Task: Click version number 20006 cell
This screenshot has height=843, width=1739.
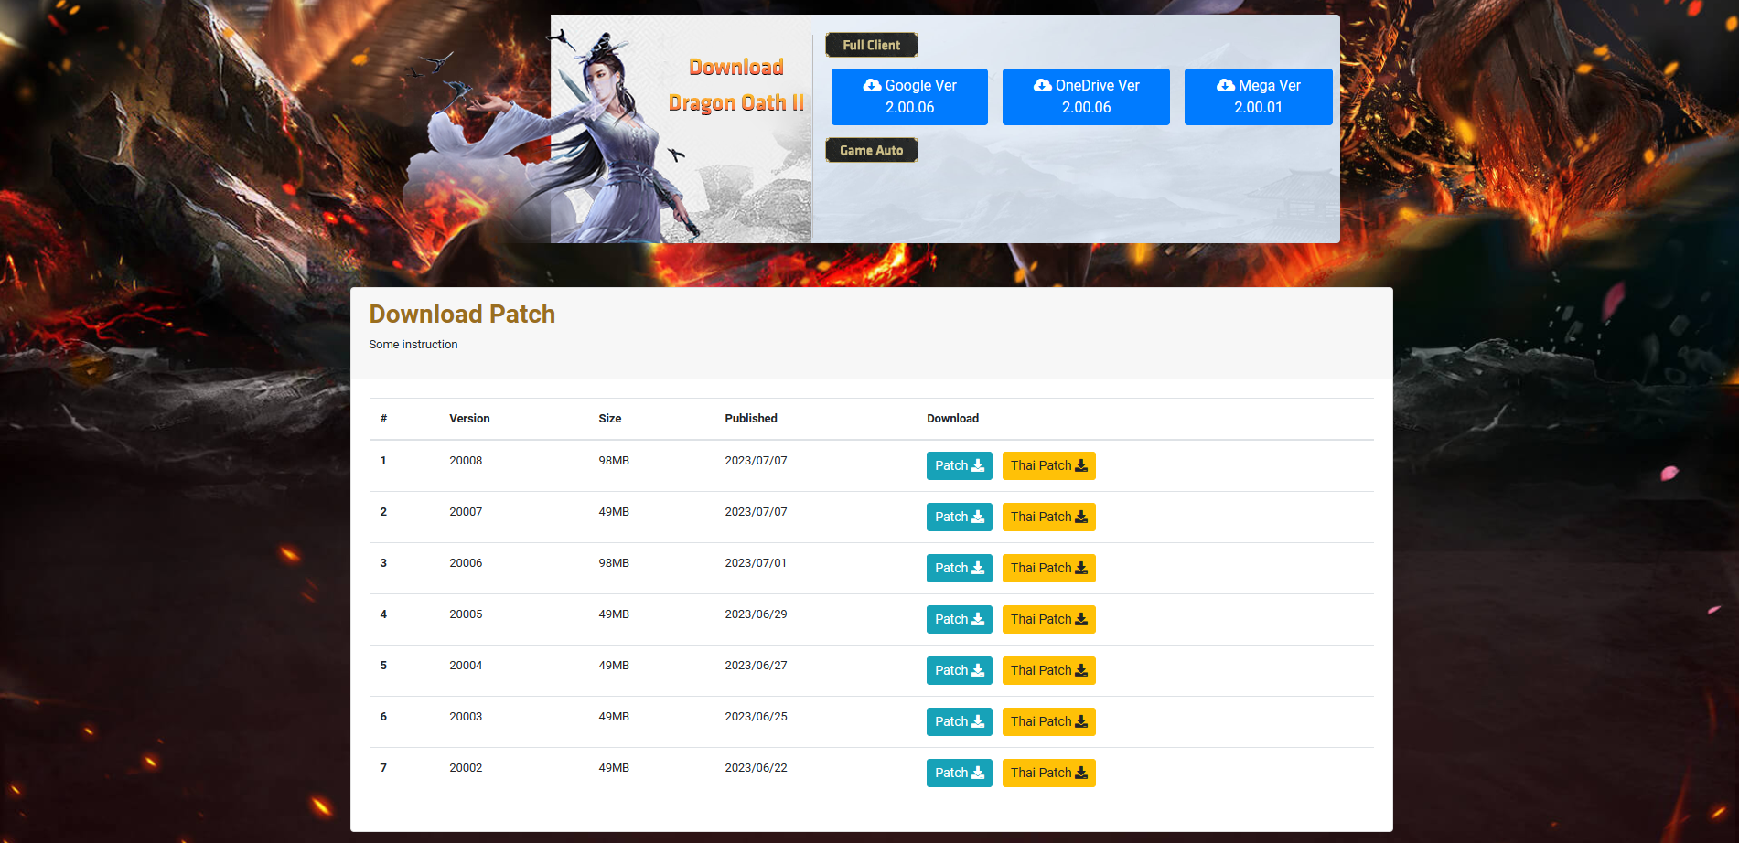Action: tap(466, 563)
